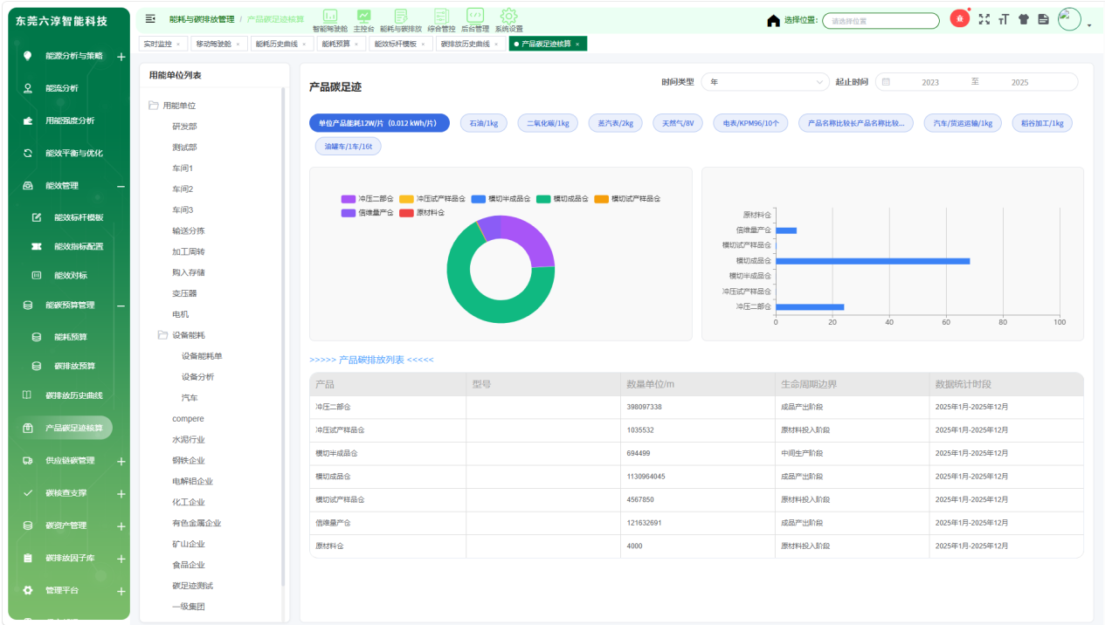The image size is (1105, 625).
Task: Open the document icon in the header
Action: point(1043,19)
